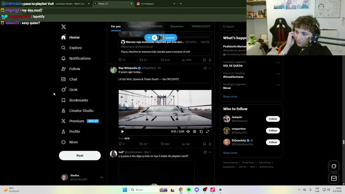
Task: Open Follow in the sidebar
Action: [71, 69]
